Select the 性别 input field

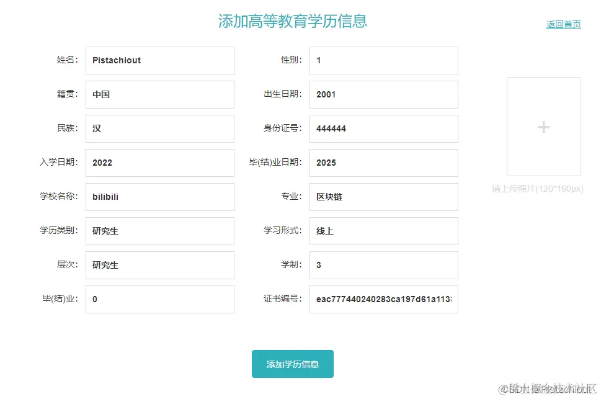point(383,60)
